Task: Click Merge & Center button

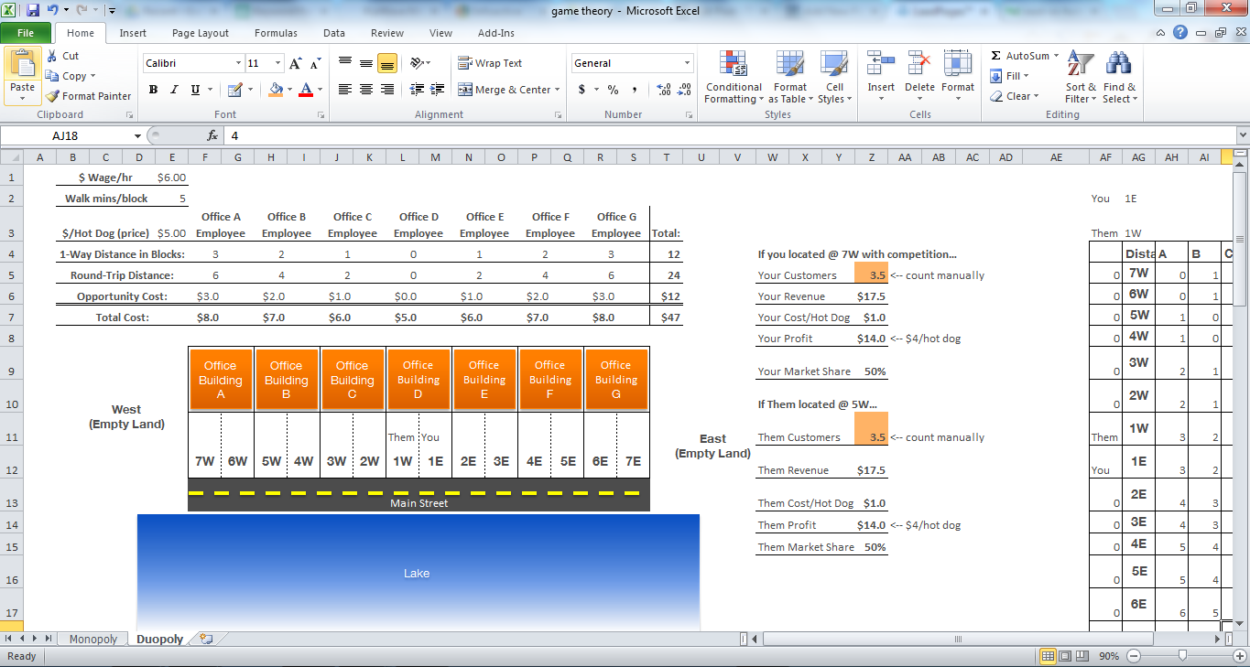Action: point(504,90)
